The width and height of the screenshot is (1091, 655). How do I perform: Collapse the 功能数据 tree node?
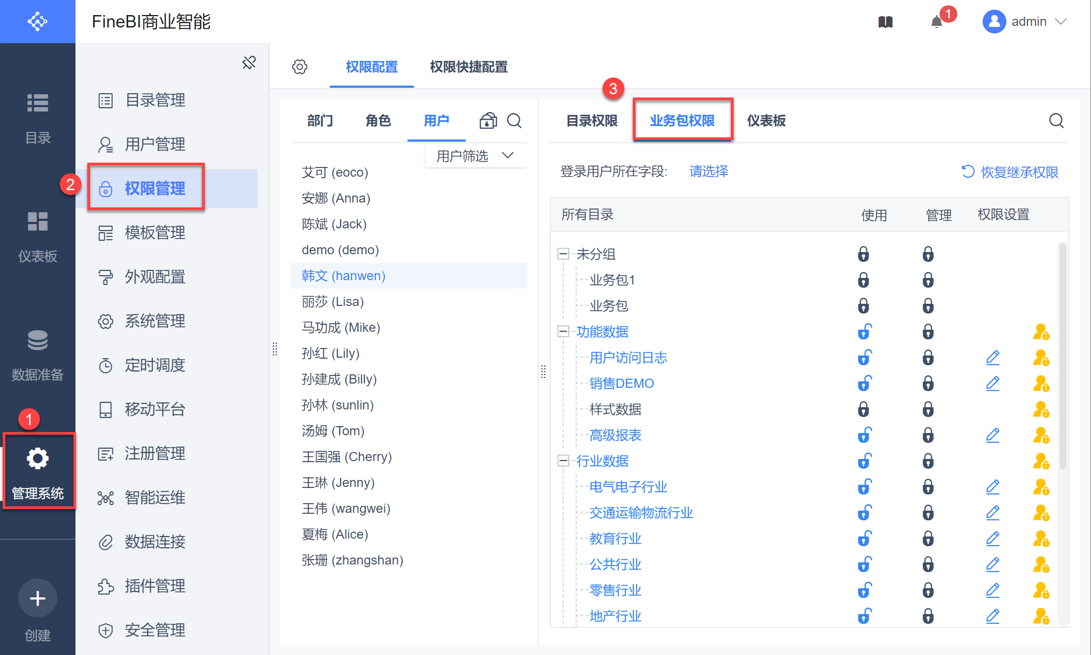(563, 332)
